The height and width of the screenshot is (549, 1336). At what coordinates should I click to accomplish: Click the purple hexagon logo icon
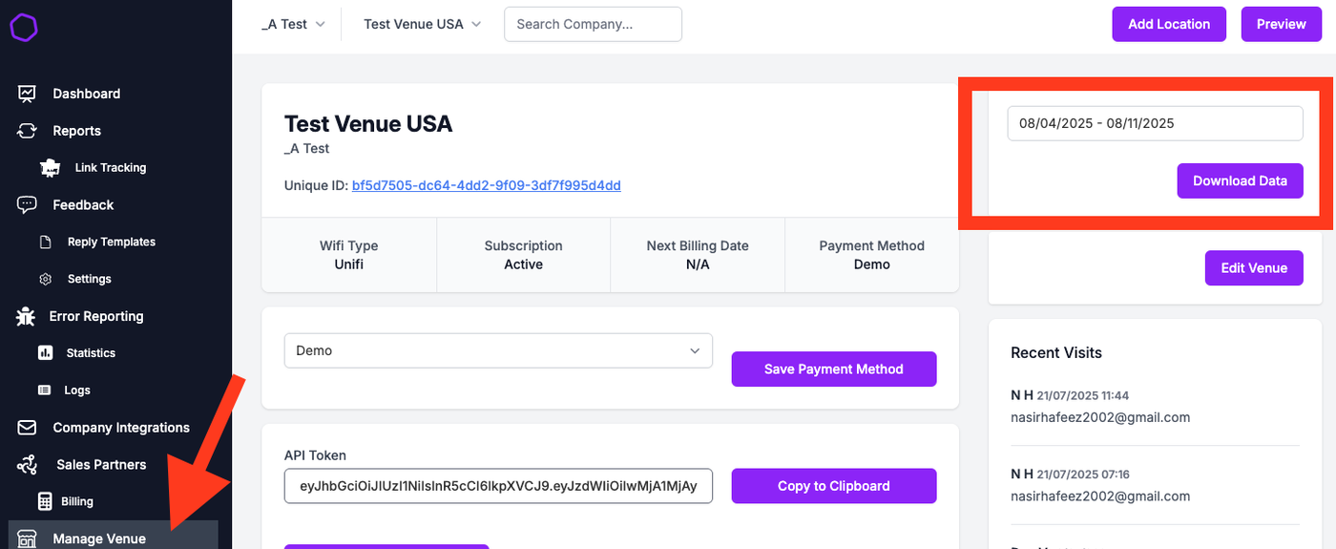[25, 28]
